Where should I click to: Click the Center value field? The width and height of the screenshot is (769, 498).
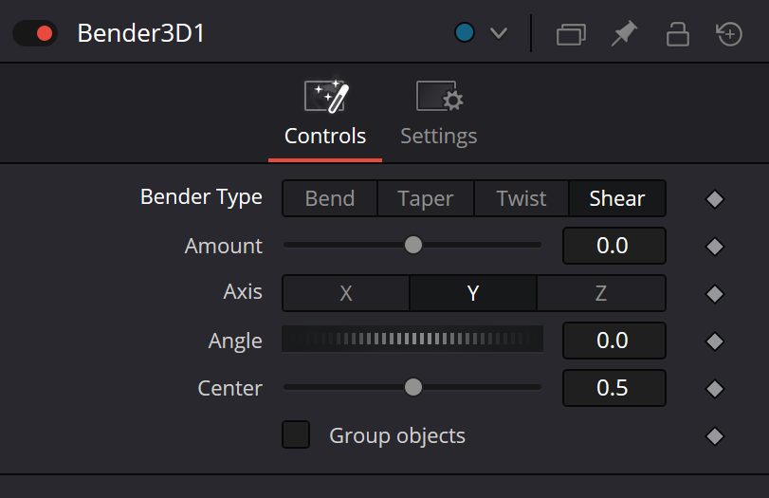(614, 388)
